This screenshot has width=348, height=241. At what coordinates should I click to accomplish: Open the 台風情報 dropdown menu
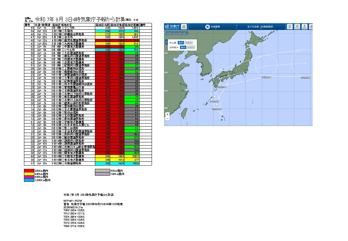[214, 27]
